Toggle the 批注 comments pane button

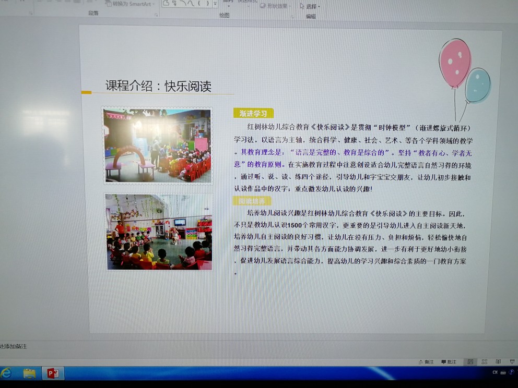(x=449, y=362)
